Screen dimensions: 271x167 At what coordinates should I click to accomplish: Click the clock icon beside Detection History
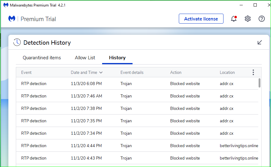coord(17,42)
